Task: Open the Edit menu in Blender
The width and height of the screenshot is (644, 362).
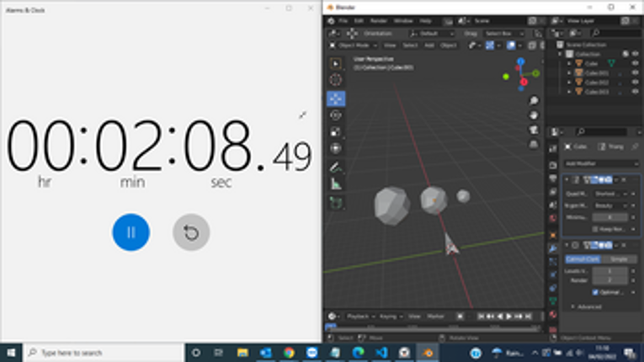Action: point(359,21)
